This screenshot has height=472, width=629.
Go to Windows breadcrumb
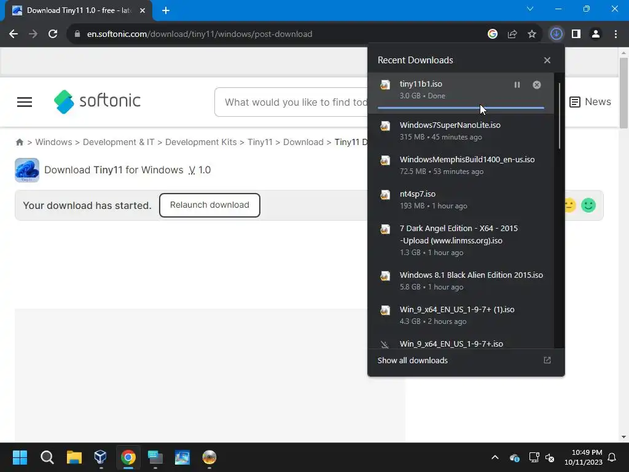(54, 142)
